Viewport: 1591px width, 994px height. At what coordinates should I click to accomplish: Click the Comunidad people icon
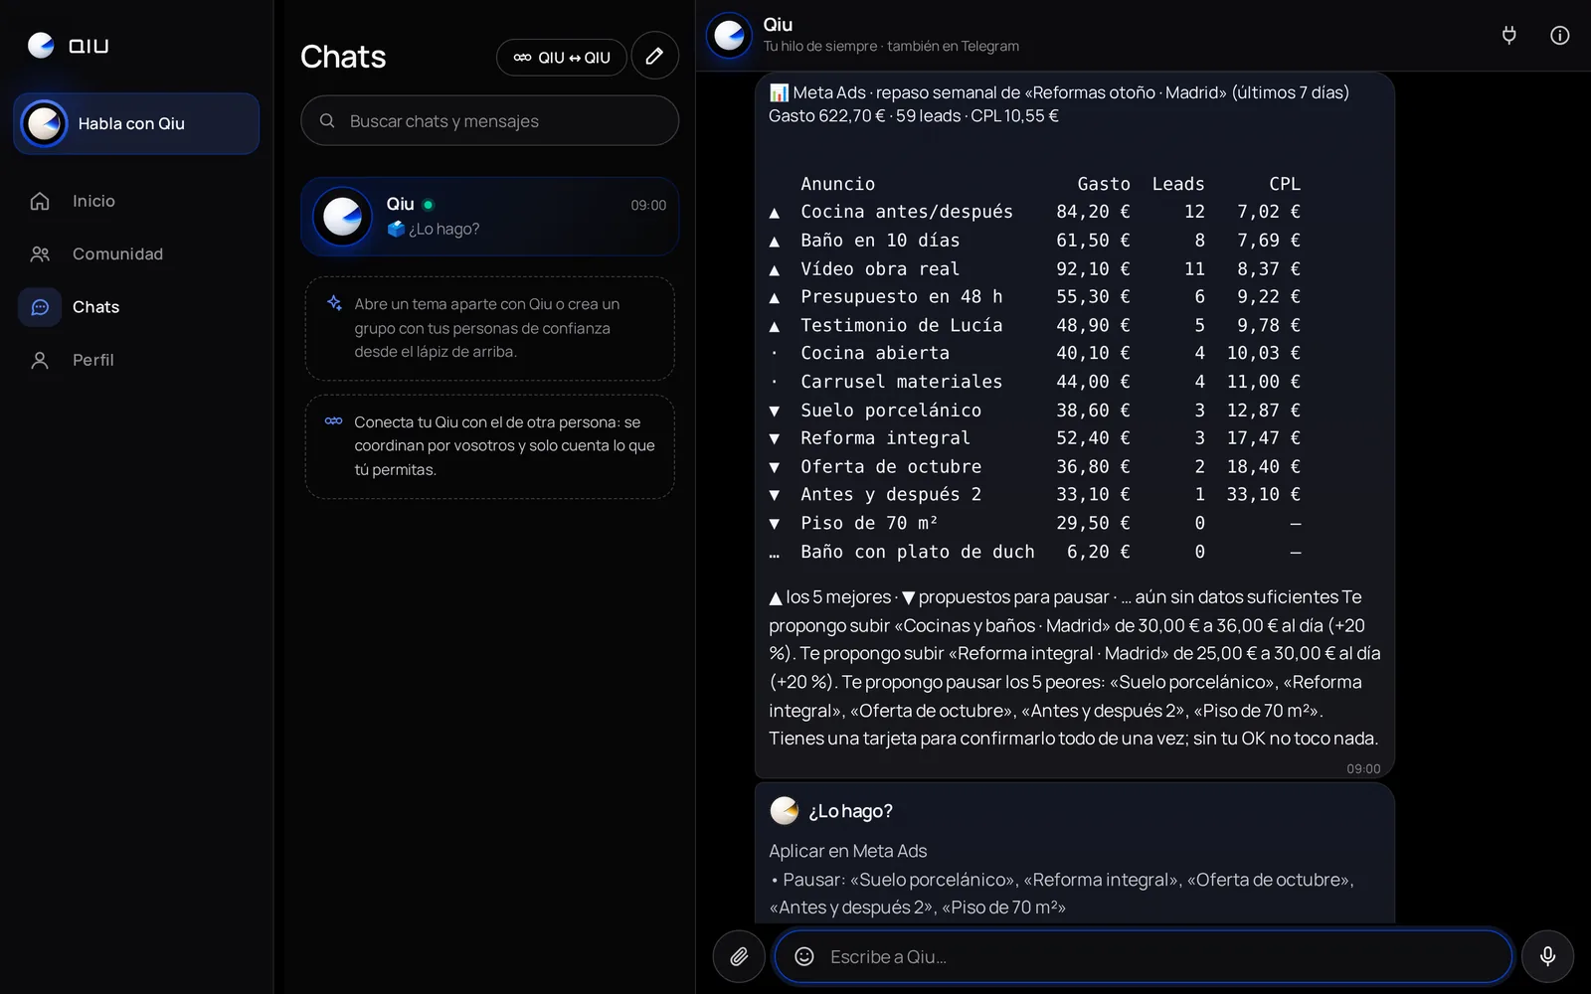pyautogui.click(x=40, y=254)
